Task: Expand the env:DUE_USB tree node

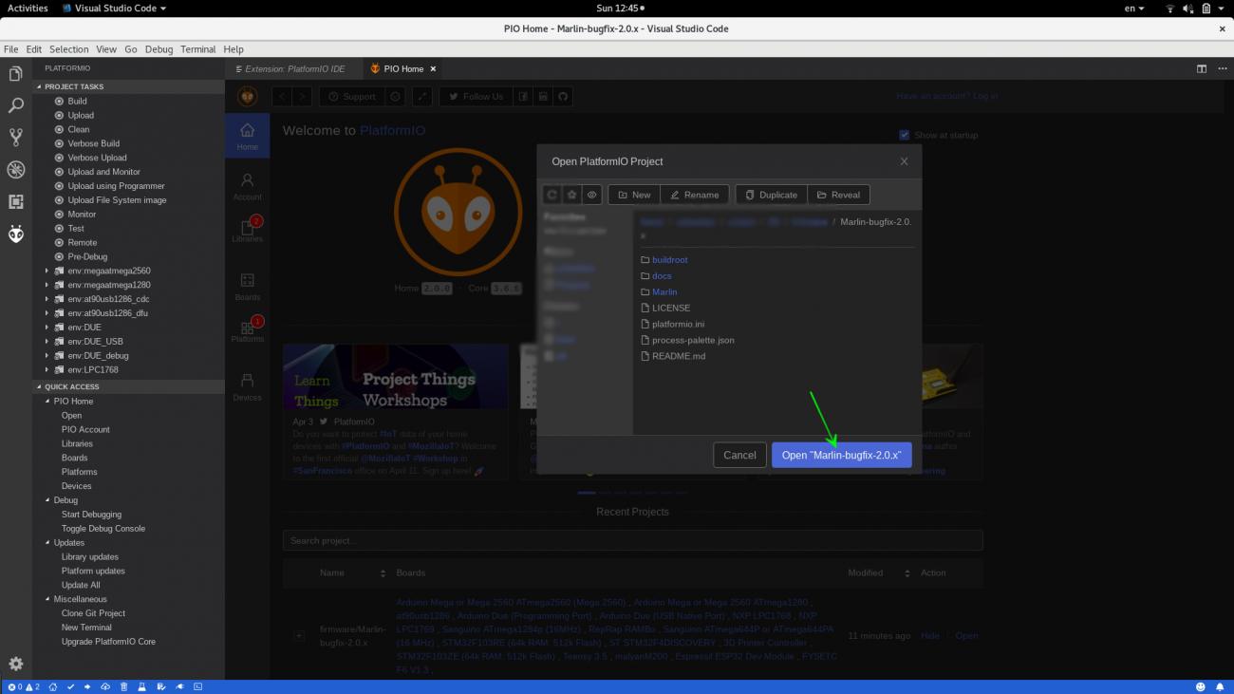Action: point(47,342)
